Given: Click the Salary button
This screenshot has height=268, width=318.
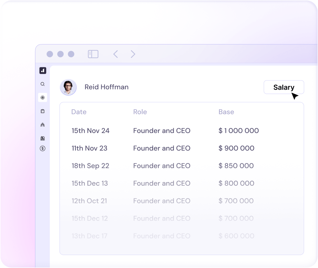Looking at the screenshot, I should click(284, 87).
